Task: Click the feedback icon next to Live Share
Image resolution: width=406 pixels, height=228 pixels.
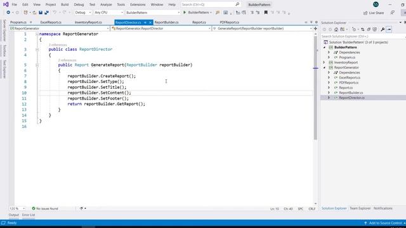Action: coord(393,13)
